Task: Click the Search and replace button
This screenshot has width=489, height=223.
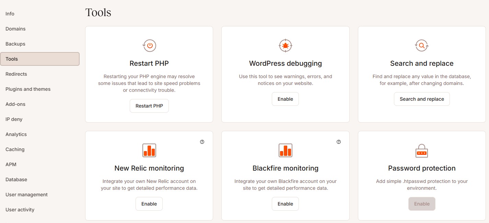Action: 422,99
